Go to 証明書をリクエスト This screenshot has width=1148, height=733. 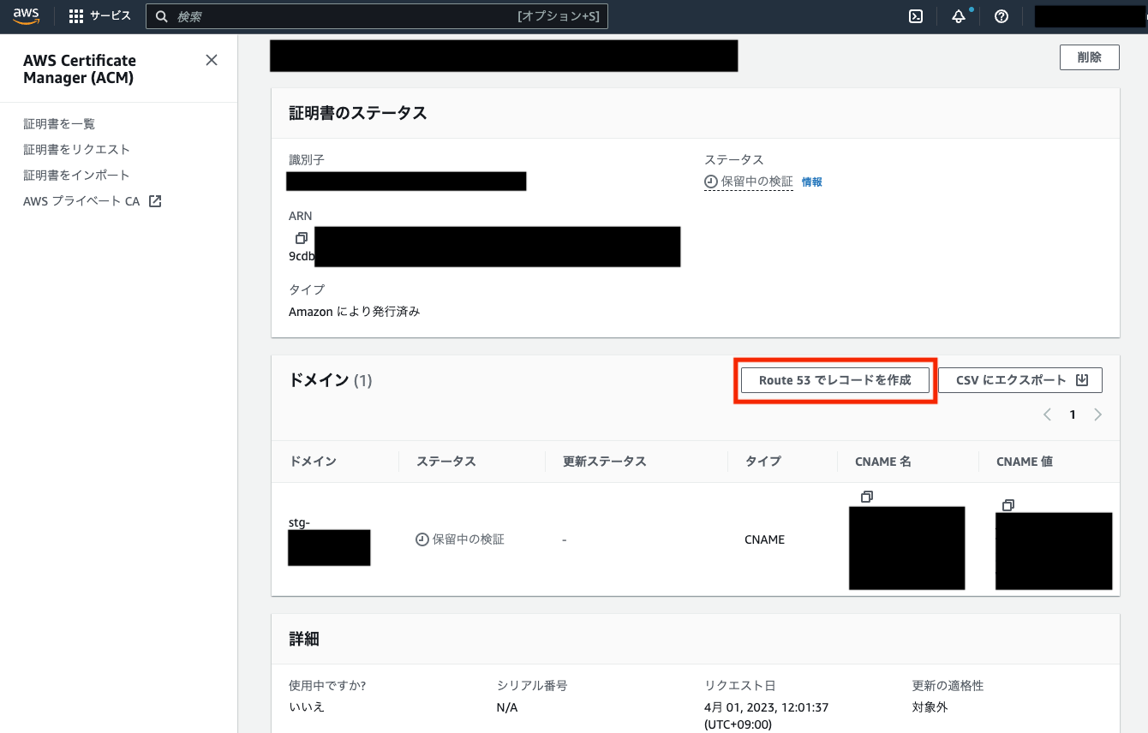[77, 150]
